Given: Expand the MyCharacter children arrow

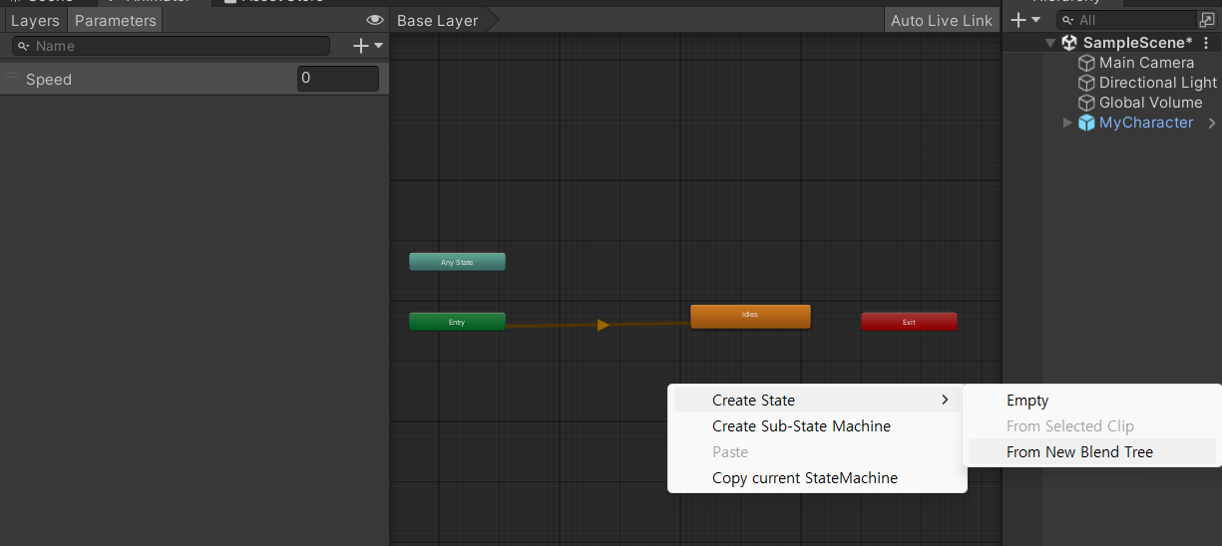Looking at the screenshot, I should click(1067, 123).
